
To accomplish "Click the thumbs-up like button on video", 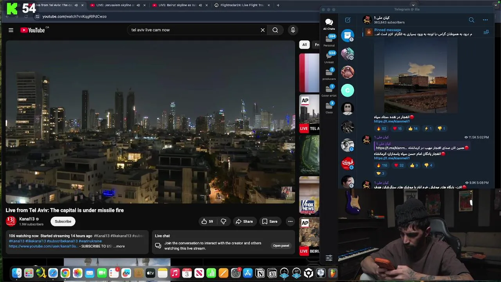I will pos(207,221).
